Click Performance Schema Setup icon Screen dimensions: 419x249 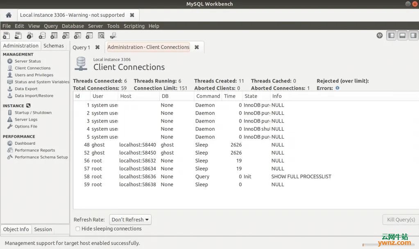point(10,157)
